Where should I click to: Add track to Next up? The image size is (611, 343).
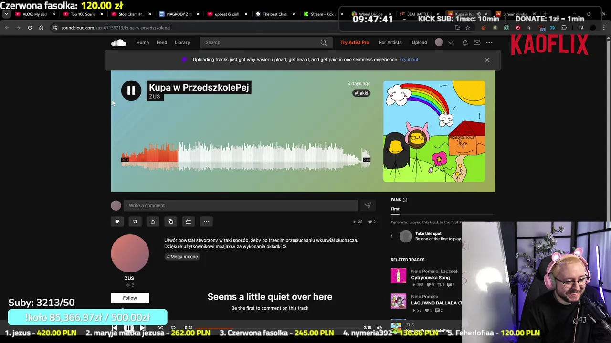tap(189, 222)
